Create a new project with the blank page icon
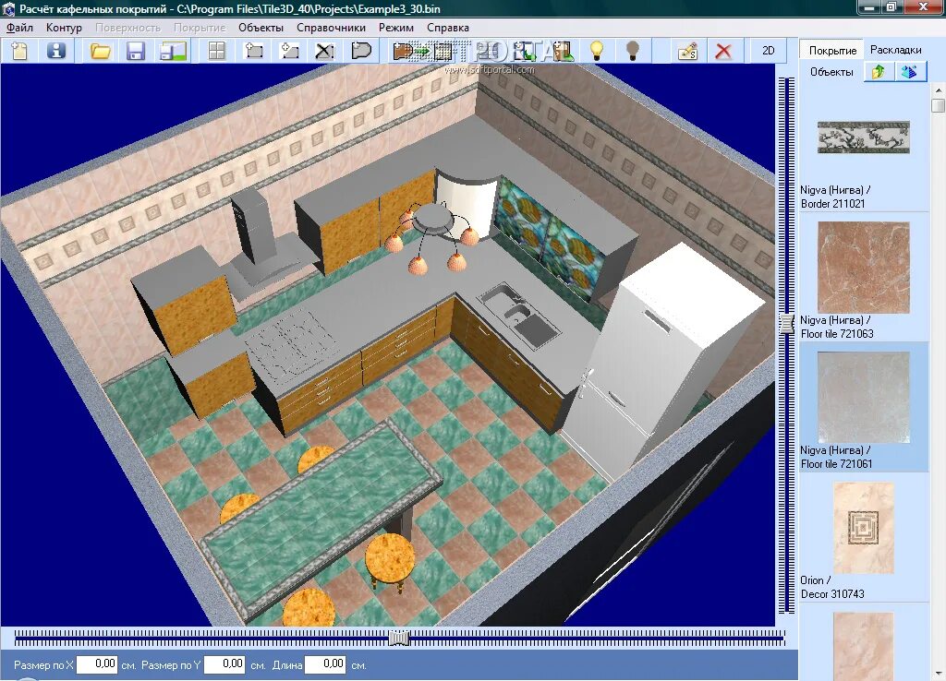 pyautogui.click(x=19, y=51)
